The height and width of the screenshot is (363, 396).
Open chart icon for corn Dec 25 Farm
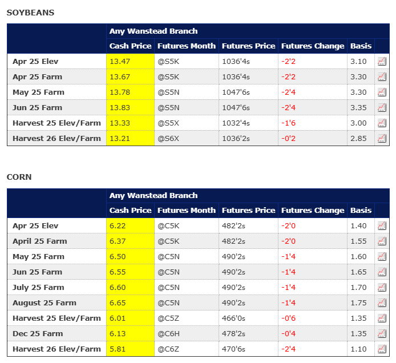pos(382,333)
